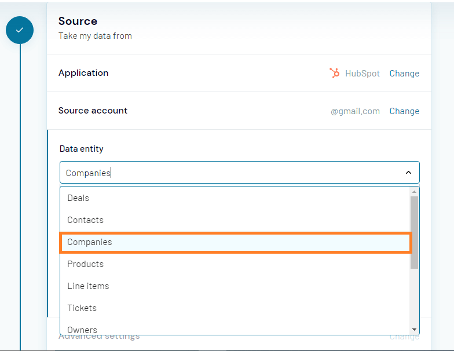Image resolution: width=454 pixels, height=351 pixels.
Task: Click the @gmail.com account text
Action: (x=355, y=111)
